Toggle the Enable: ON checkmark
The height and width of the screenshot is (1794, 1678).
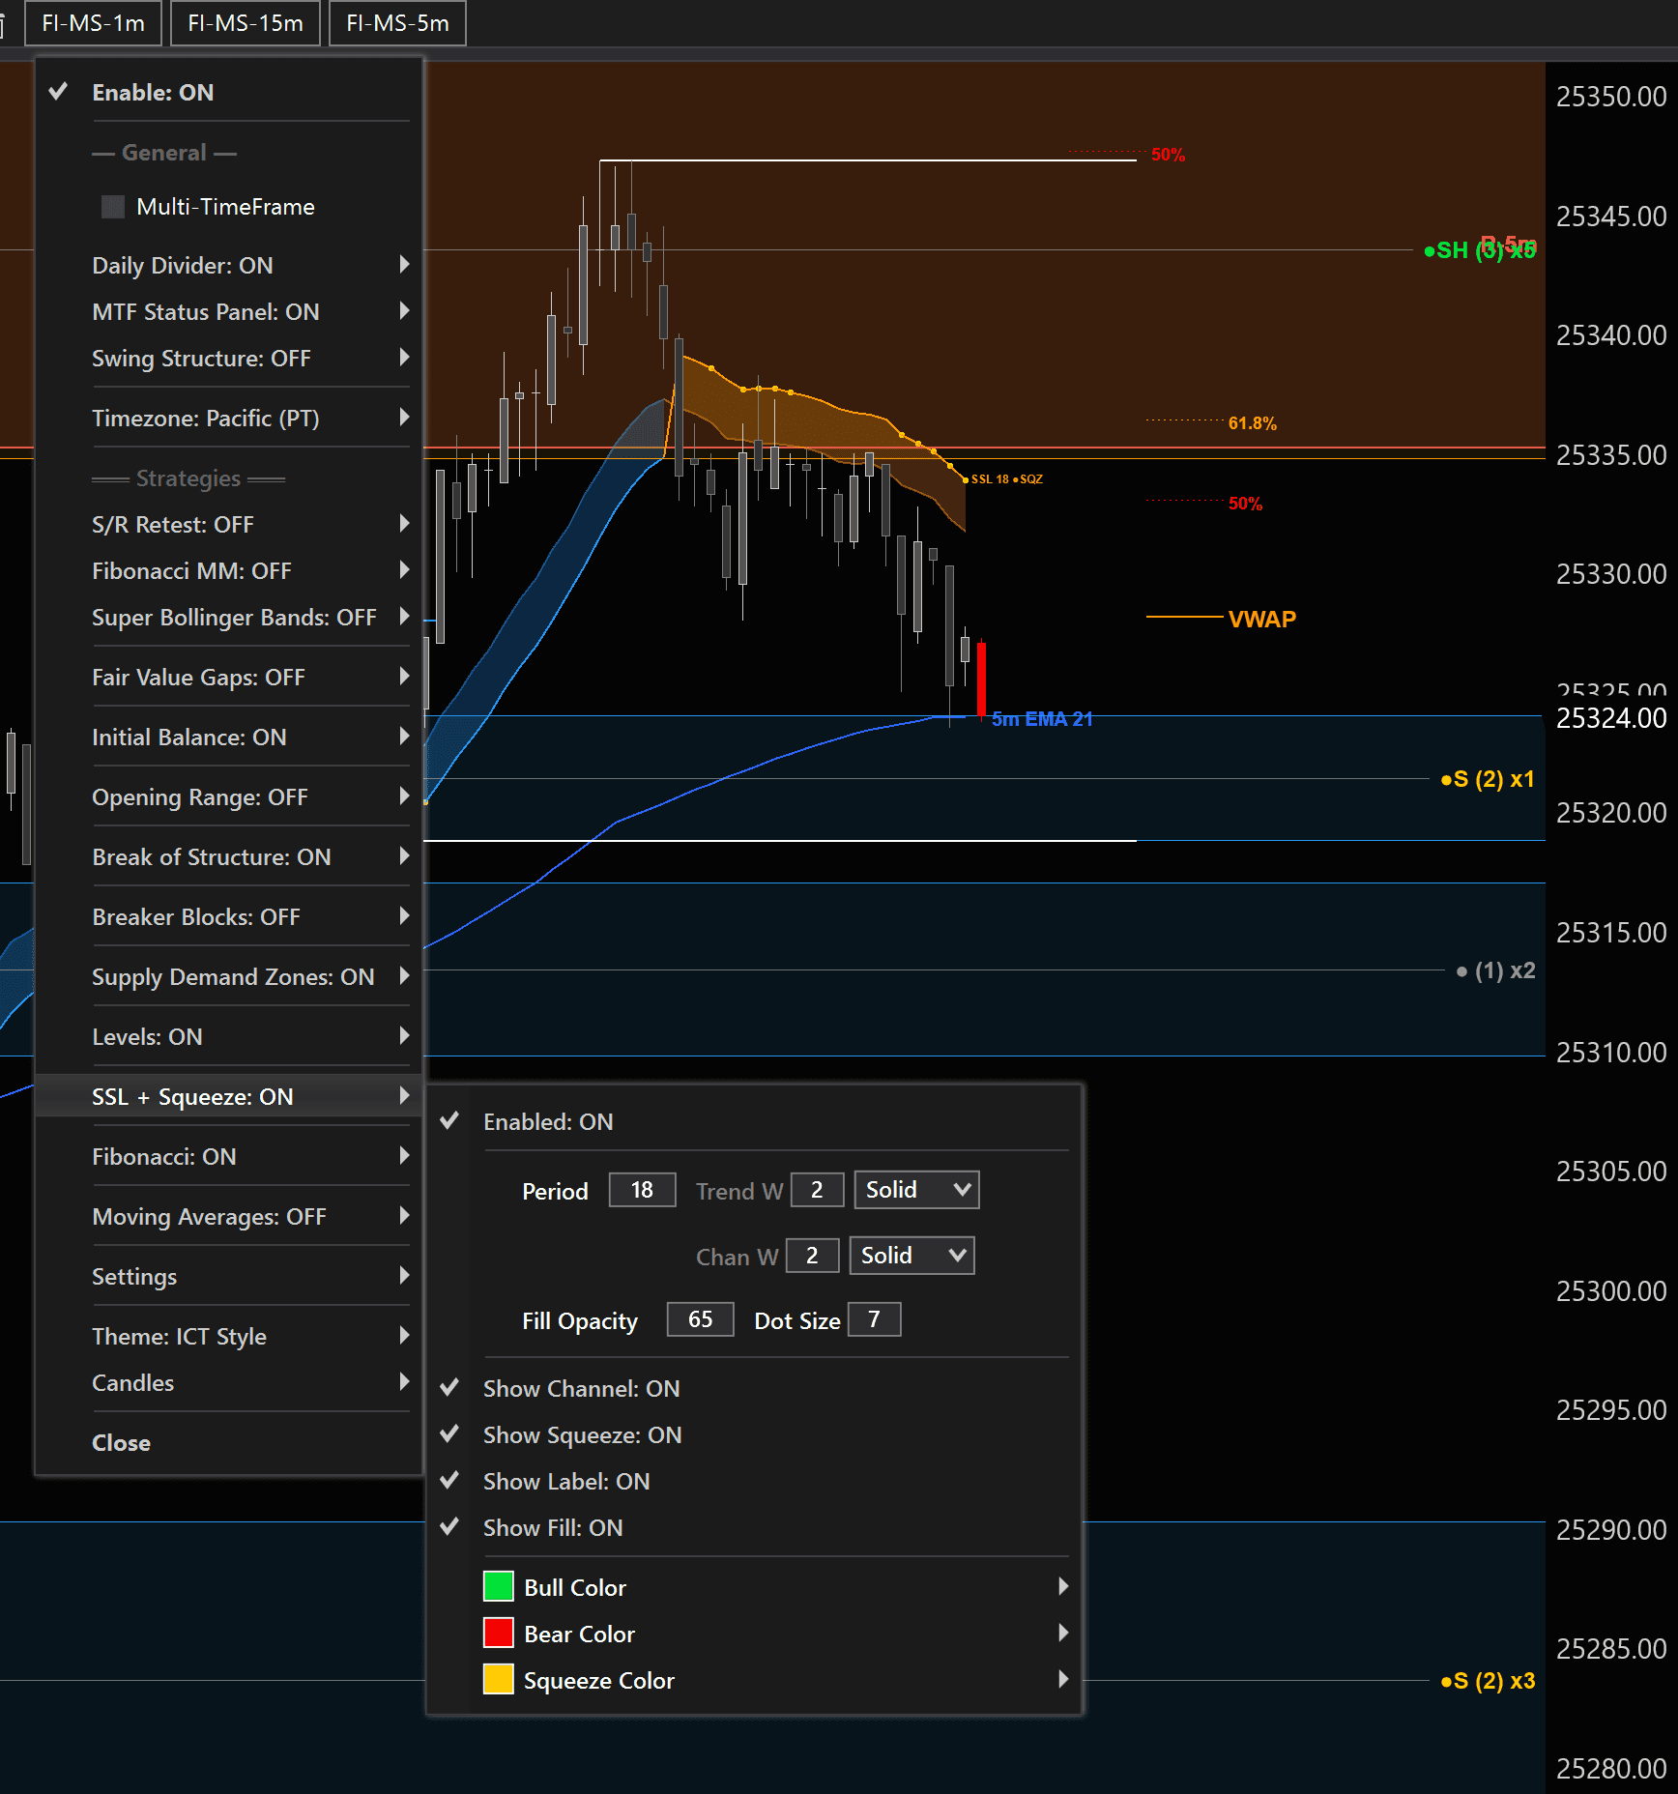[59, 93]
